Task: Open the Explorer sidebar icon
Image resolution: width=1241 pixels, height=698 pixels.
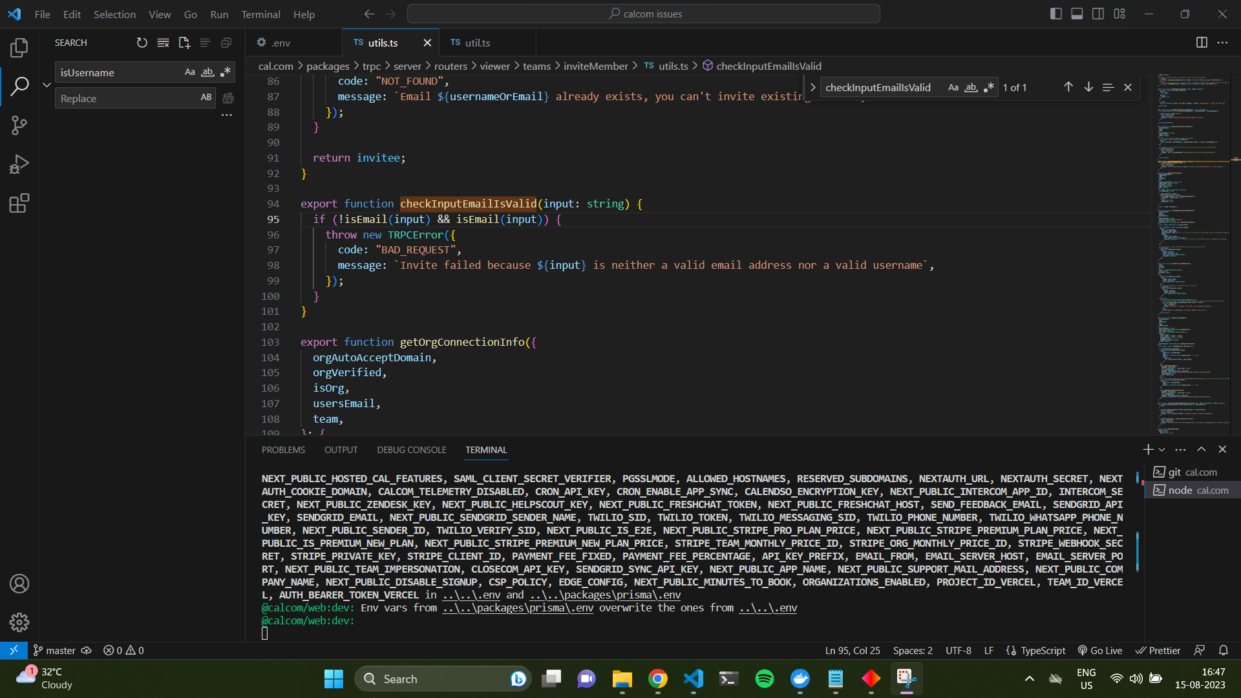Action: [x=19, y=47]
